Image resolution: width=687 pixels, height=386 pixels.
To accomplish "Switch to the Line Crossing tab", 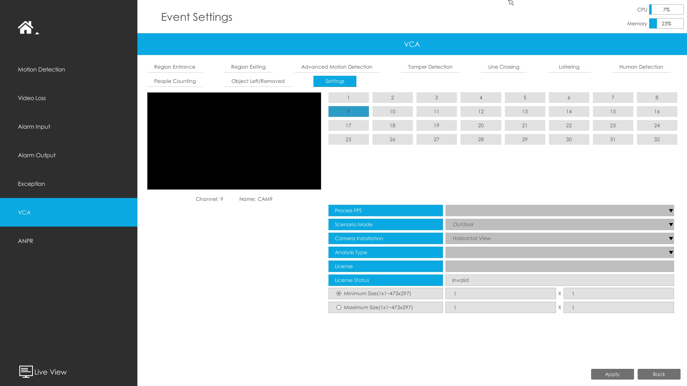I will click(x=503, y=67).
